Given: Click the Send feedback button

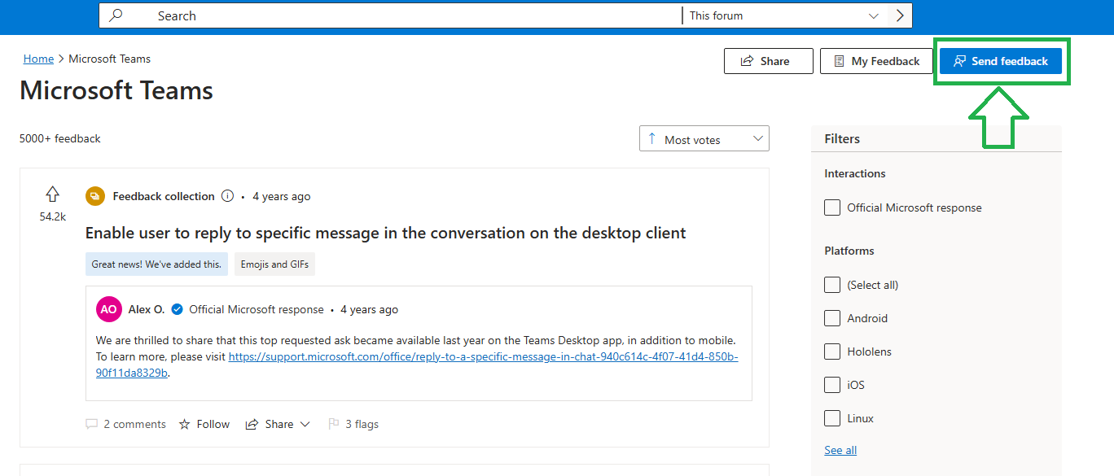Looking at the screenshot, I should pos(1001,61).
